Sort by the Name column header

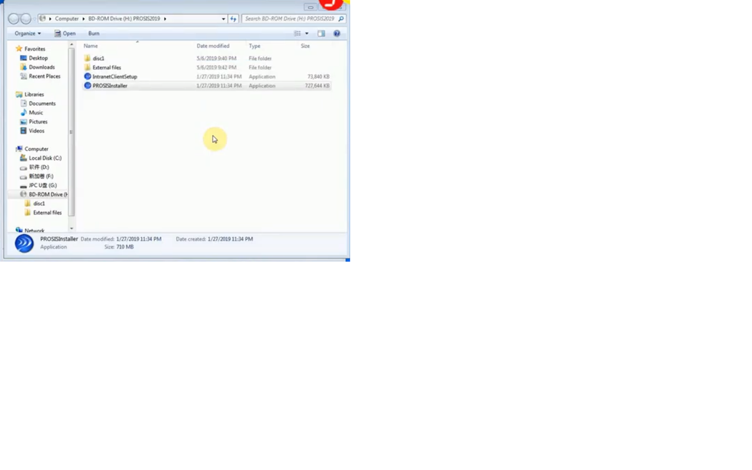[91, 46]
